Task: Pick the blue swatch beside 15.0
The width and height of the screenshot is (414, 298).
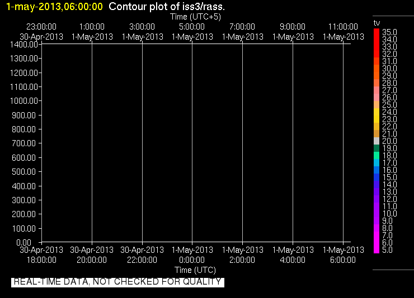Action: 377,177
